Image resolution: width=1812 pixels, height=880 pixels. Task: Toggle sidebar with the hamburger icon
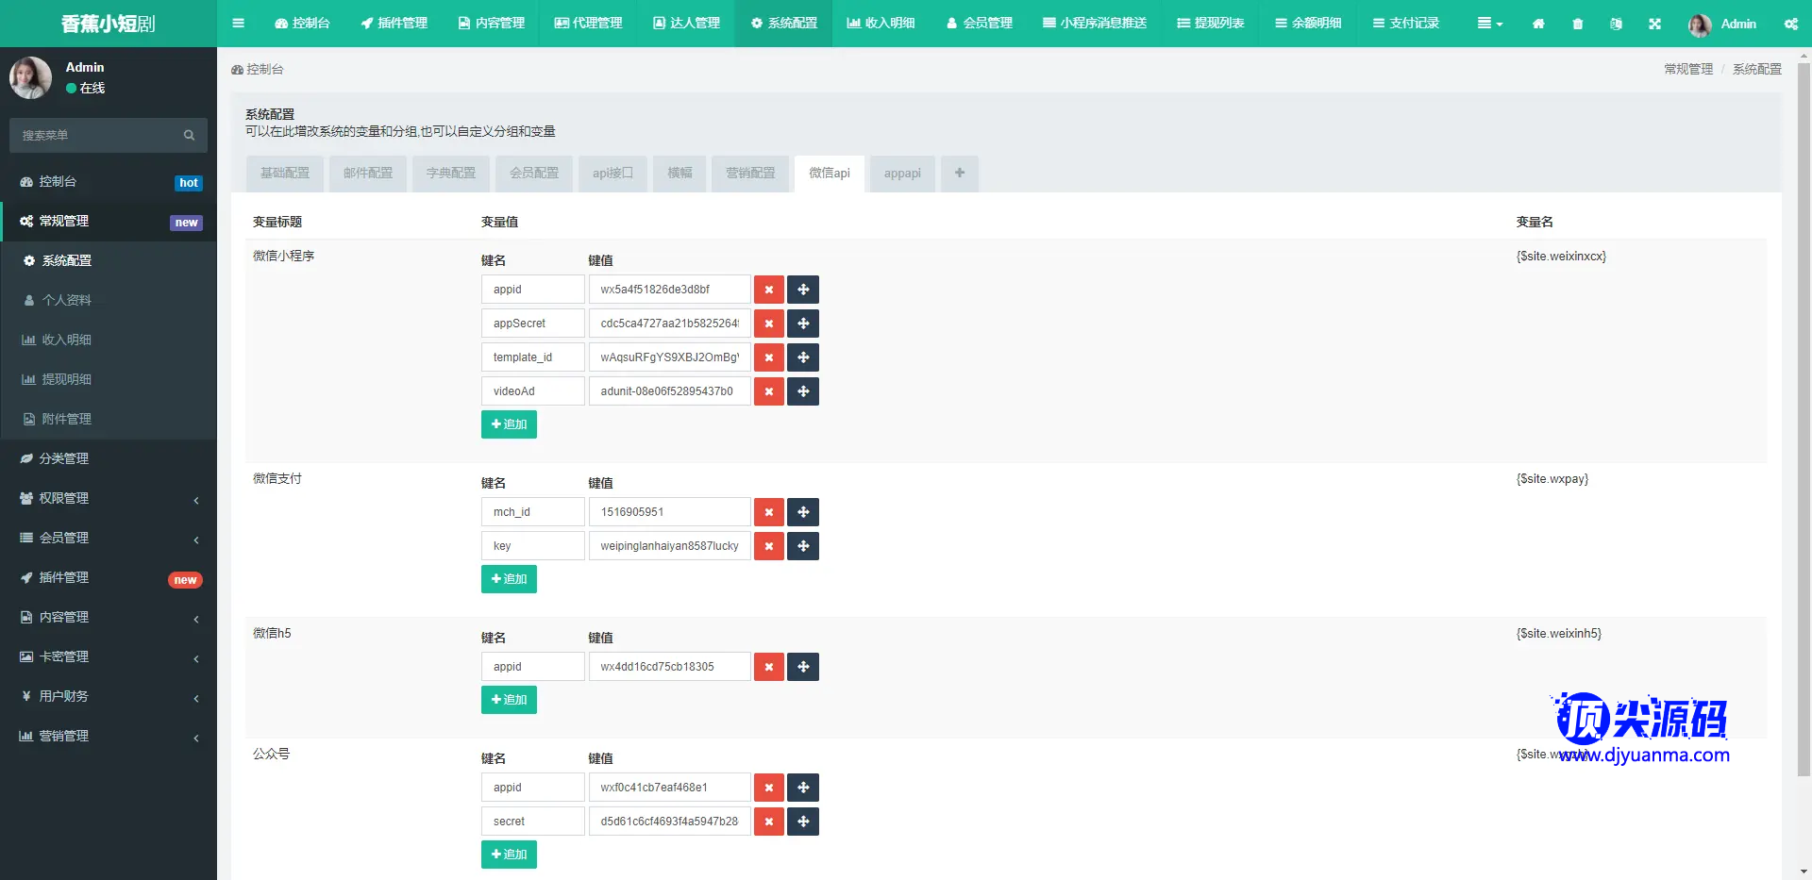pyautogui.click(x=238, y=24)
